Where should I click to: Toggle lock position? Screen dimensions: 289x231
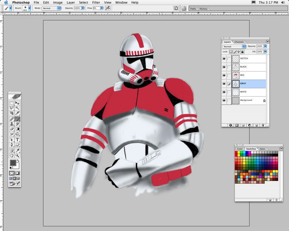pos(239,52)
